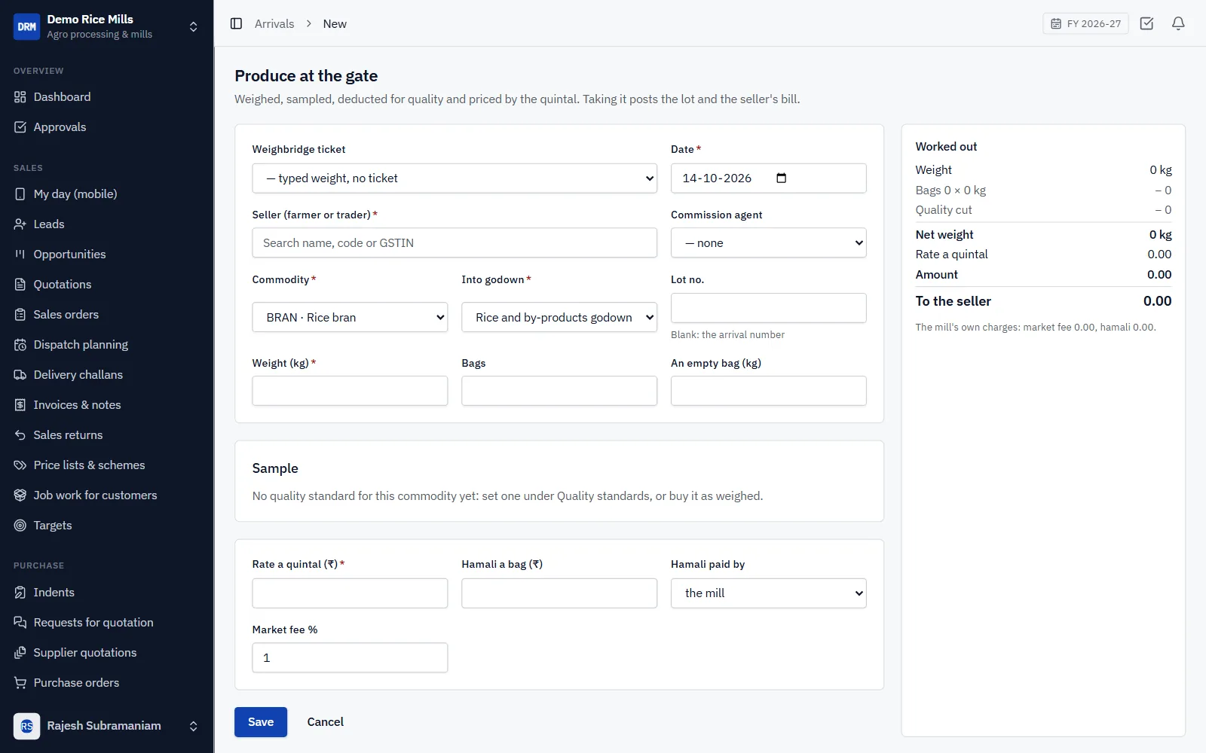Click the Sales returns arrow icon
Screen dimensions: 1206x753
point(20,435)
